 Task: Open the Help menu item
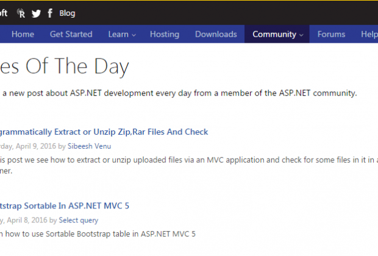tap(369, 34)
